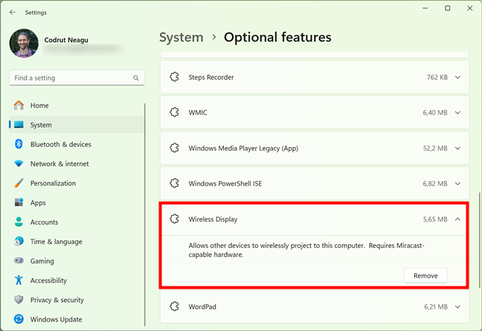Click the Steps Recorder puzzle icon
Viewport: 482px width, 331px height.
174,77
